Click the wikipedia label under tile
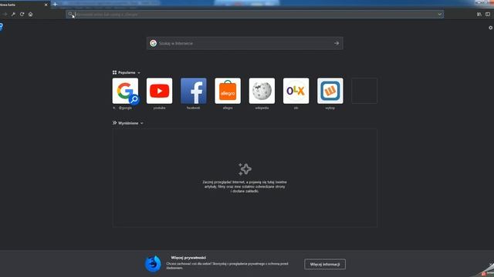Viewport: 494px width, 277px height. point(262,108)
